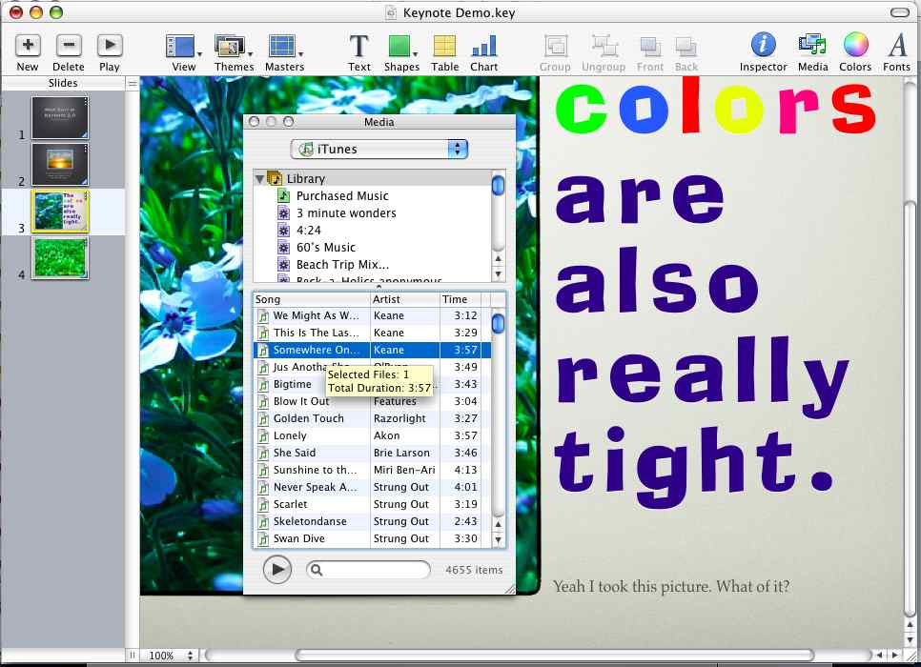The height and width of the screenshot is (667, 921).
Task: Select the Scarlet song row
Action: (x=373, y=504)
